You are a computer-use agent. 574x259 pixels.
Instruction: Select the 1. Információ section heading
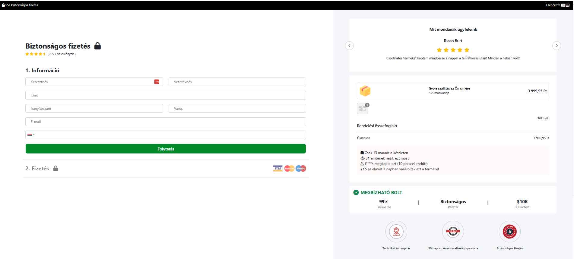point(42,71)
